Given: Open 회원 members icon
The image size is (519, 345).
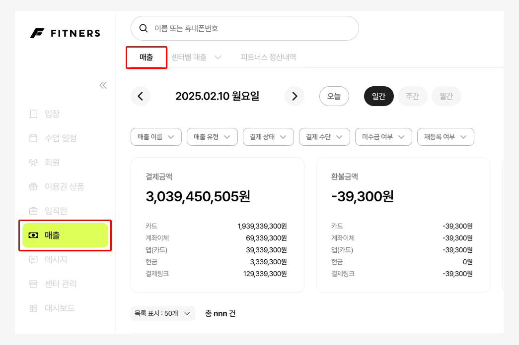Looking at the screenshot, I should tap(33, 162).
